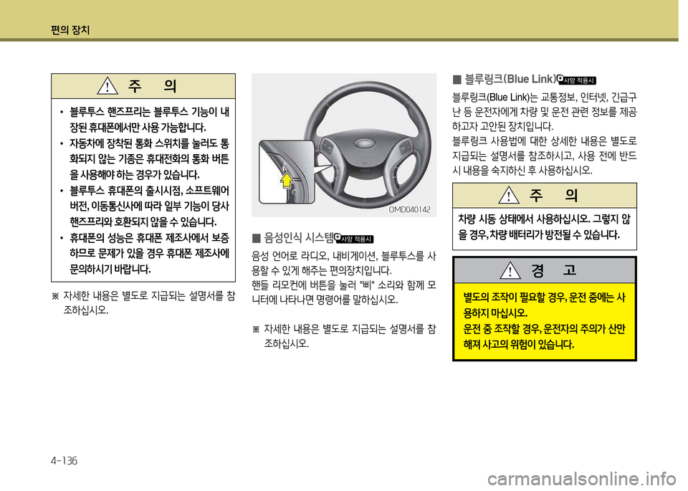Click the steering wheel illustration
Viewport: 688px width, 491px height.
pyautogui.click(x=343, y=145)
